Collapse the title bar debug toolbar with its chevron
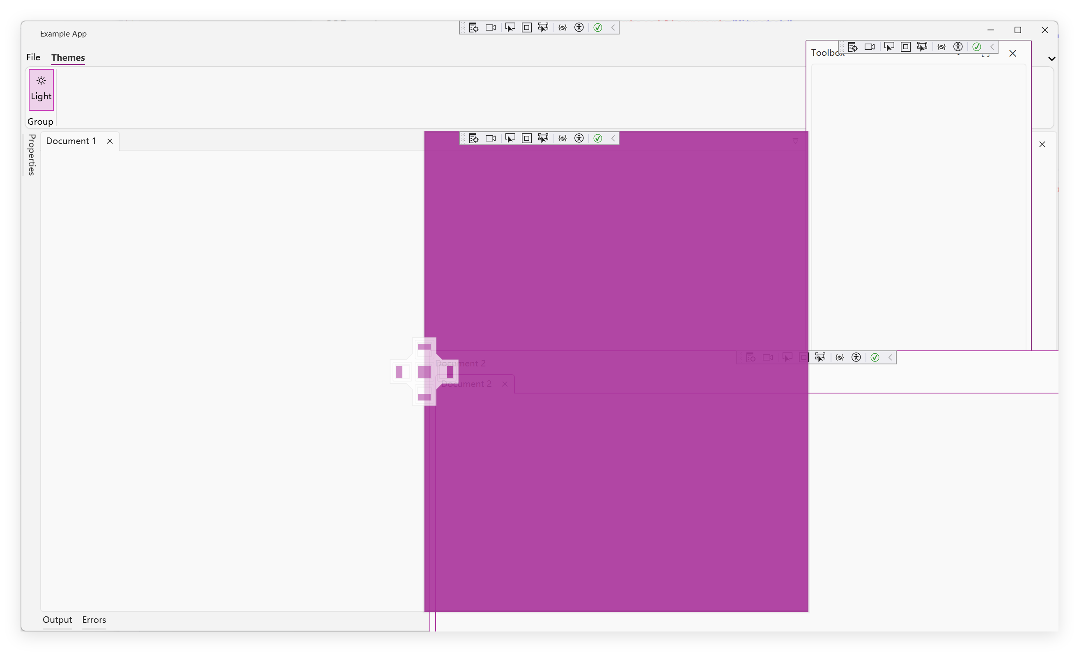This screenshot has height=652, width=1079. [x=613, y=27]
